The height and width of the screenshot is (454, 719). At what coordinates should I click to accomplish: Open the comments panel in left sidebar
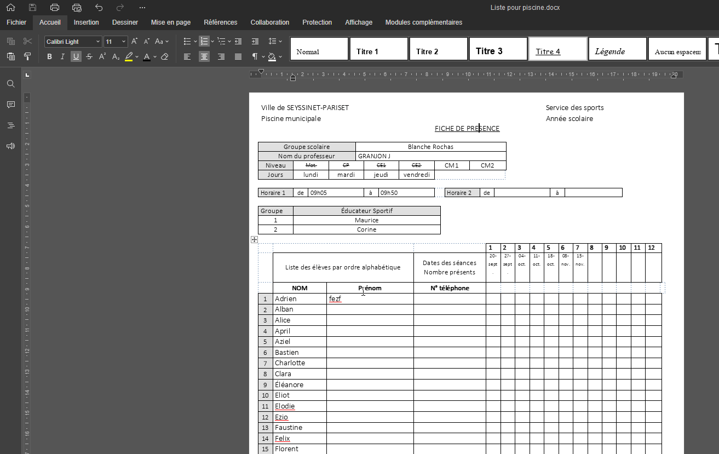click(10, 105)
